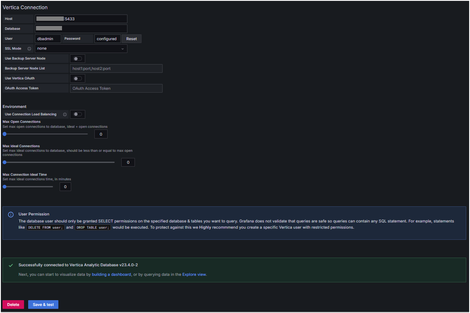Click the Max Open Connections slider handle

point(4,134)
